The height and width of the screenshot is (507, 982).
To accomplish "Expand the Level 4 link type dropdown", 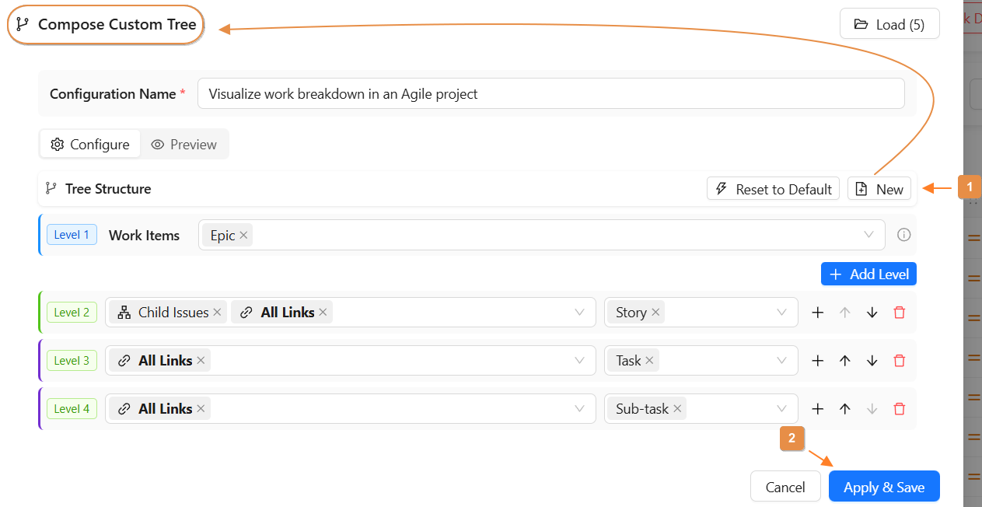I will click(x=579, y=409).
